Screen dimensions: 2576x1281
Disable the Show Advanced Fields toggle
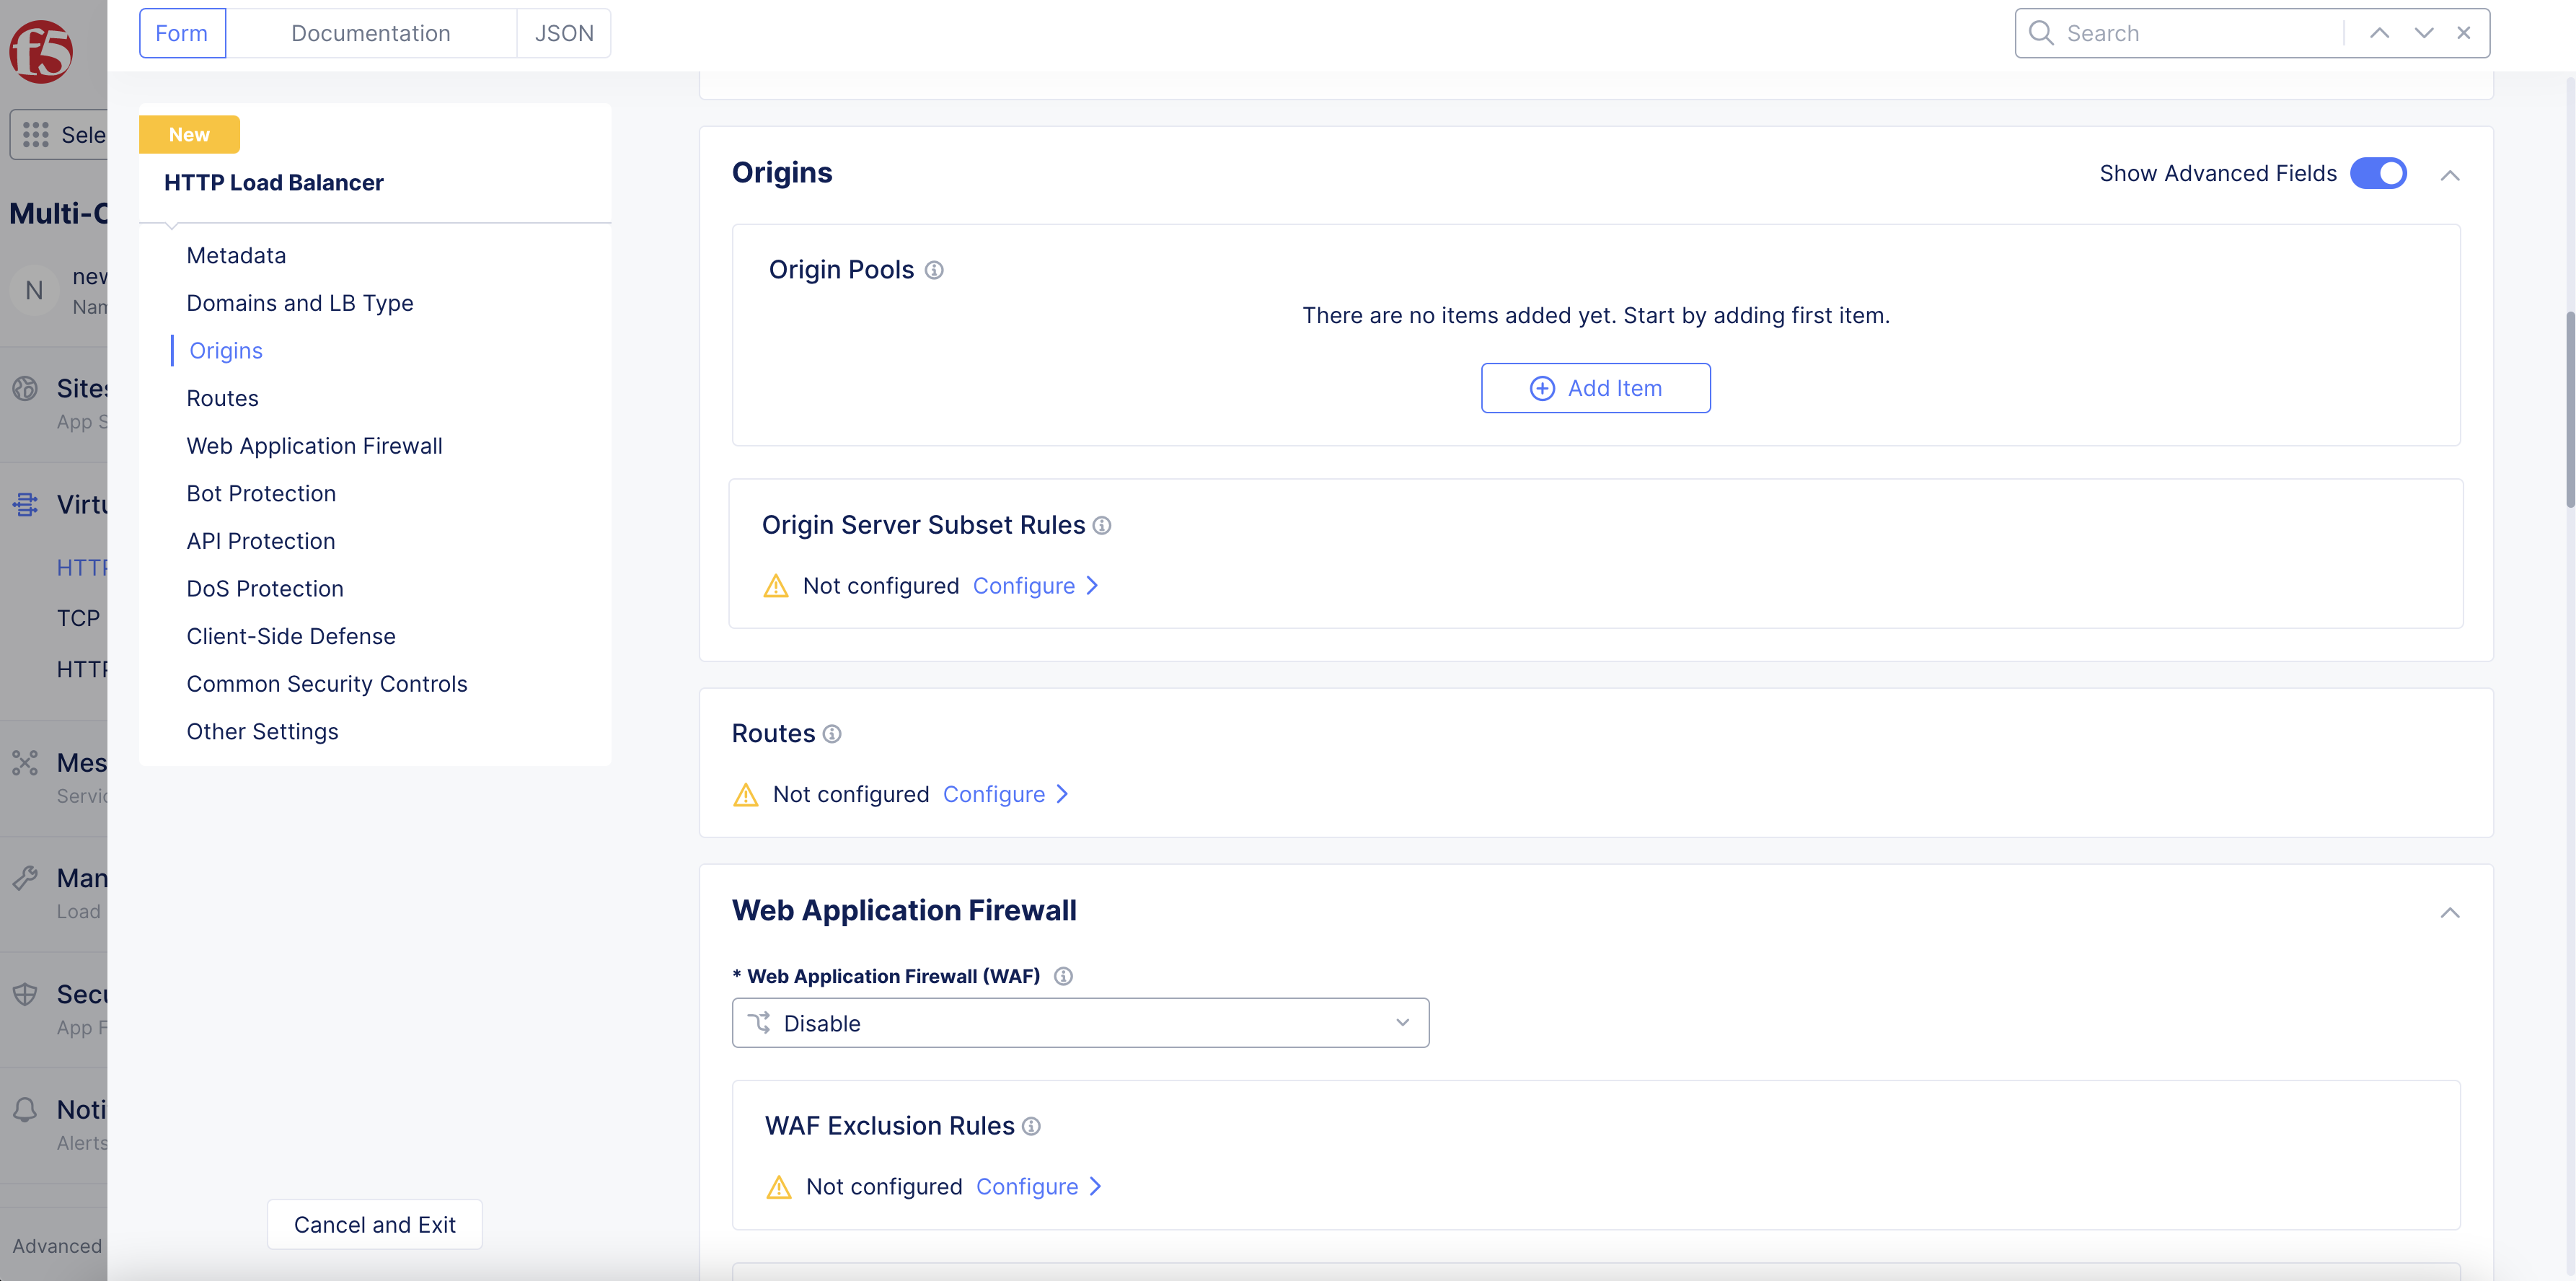point(2378,173)
